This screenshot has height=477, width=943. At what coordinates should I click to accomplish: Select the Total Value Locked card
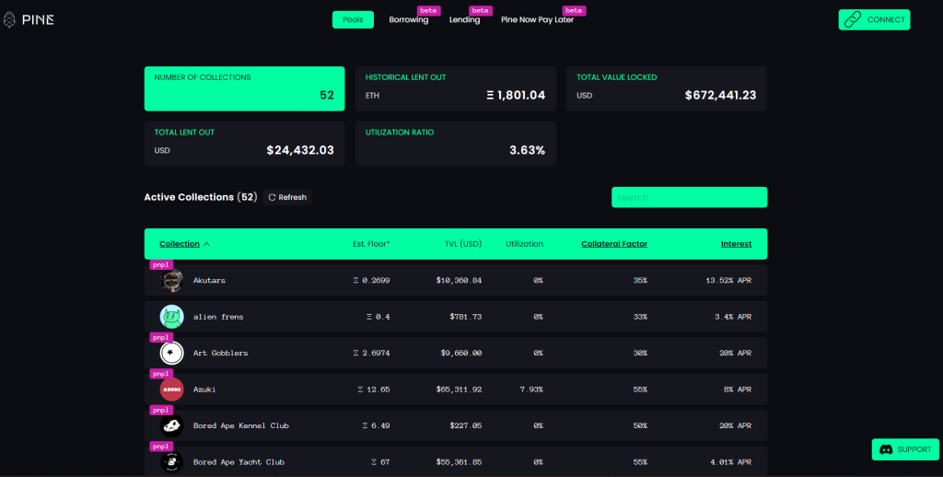667,88
